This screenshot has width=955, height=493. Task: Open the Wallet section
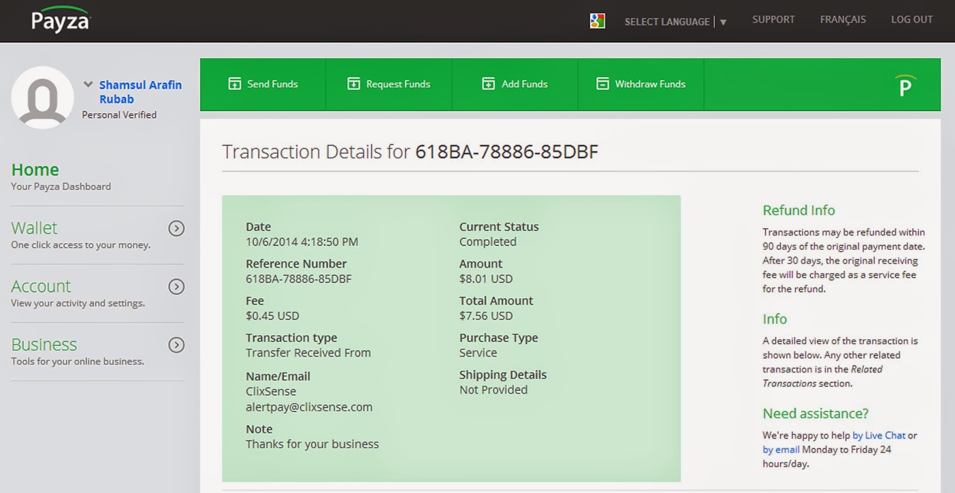[34, 228]
